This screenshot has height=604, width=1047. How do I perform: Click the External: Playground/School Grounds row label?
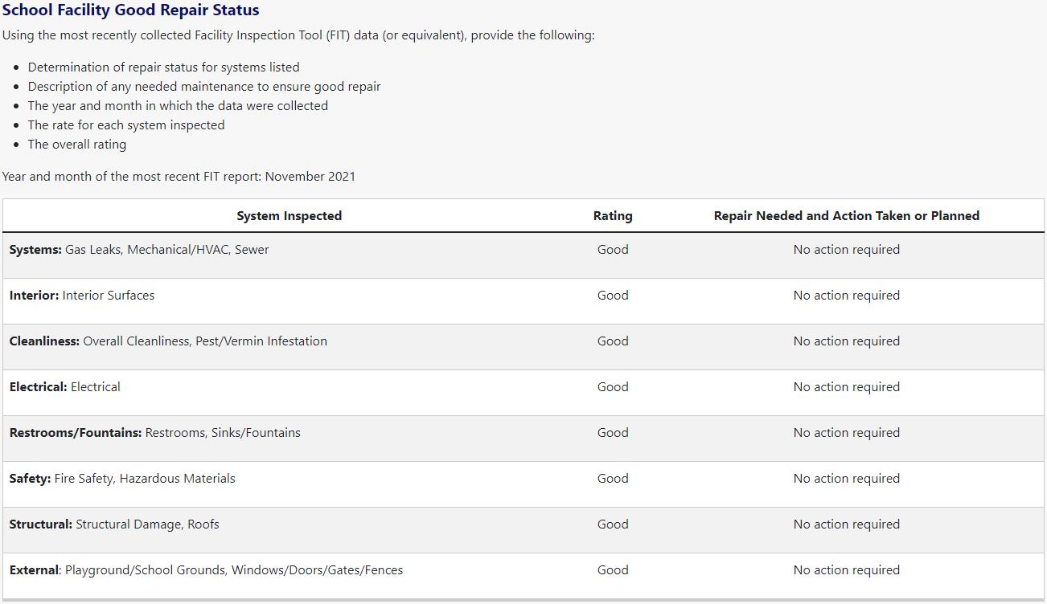(x=206, y=570)
